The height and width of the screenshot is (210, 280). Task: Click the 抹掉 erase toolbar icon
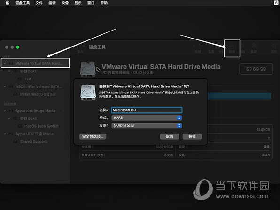click(232, 48)
